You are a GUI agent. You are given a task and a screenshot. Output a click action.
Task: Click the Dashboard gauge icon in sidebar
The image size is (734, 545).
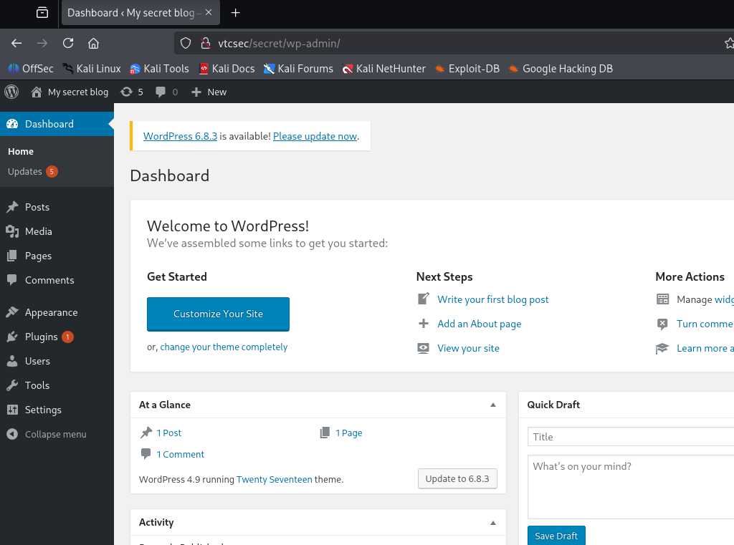[12, 124]
